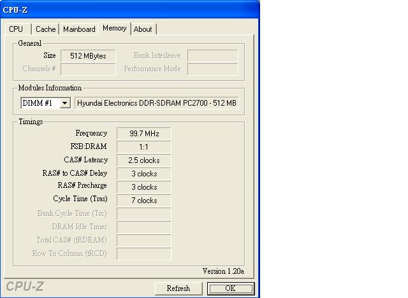Click RAS# Precharge value field
The image size is (408, 298).
point(144,187)
